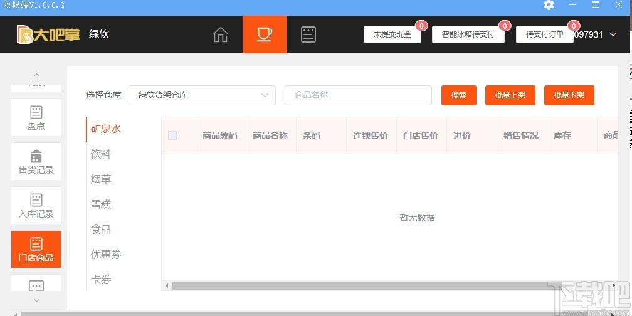Click the 搜索 button
The width and height of the screenshot is (632, 316).
459,95
